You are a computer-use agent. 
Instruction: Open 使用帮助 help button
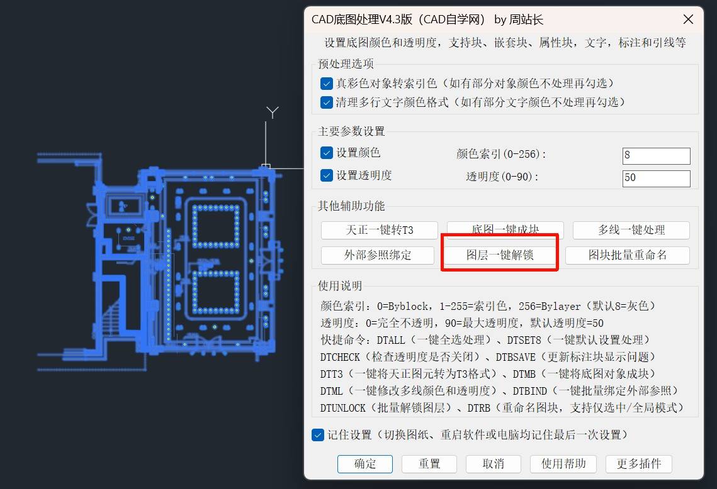563,464
